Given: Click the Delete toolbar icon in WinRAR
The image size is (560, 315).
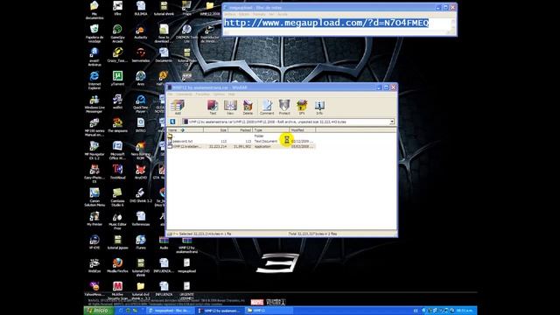Looking at the screenshot, I should pos(248,107).
